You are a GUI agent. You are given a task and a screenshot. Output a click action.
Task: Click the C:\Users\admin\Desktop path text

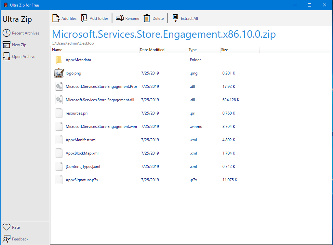click(73, 43)
